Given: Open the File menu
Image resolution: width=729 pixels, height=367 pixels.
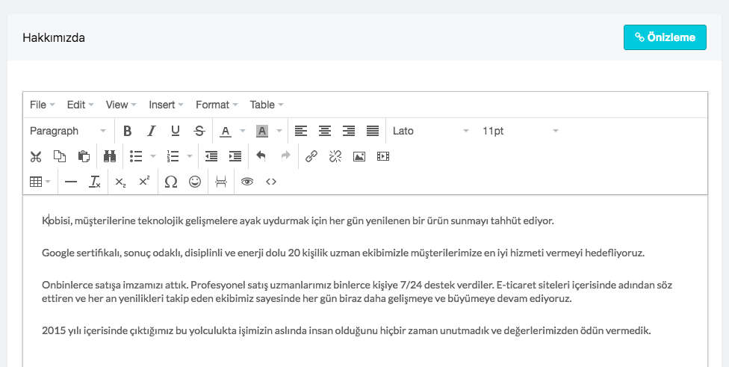Looking at the screenshot, I should point(43,105).
